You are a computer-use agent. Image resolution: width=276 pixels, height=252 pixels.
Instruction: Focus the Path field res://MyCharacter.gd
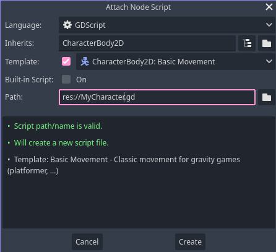[157, 97]
